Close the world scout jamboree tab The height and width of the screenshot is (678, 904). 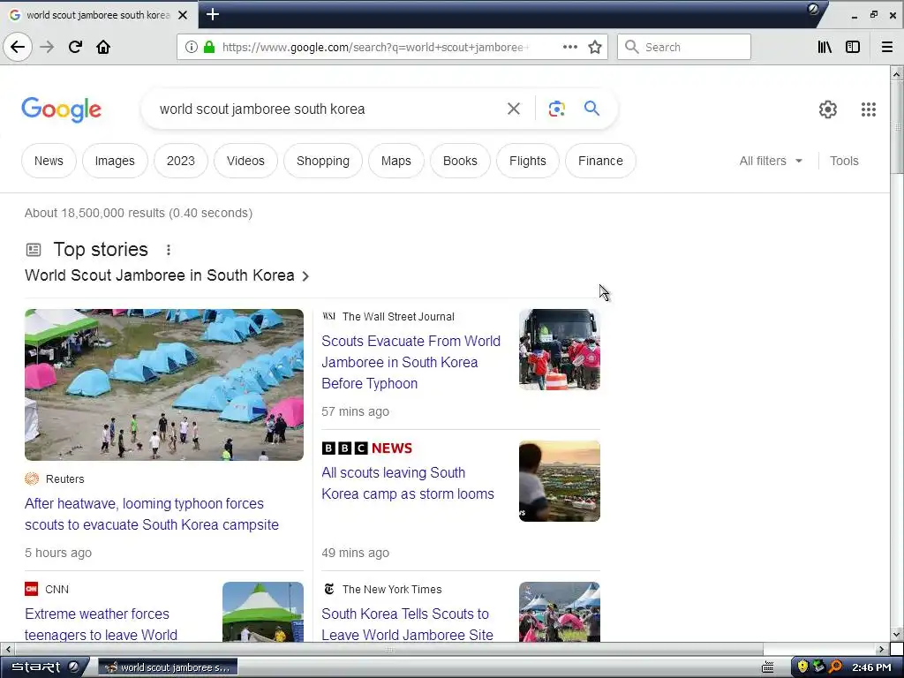pyautogui.click(x=183, y=15)
